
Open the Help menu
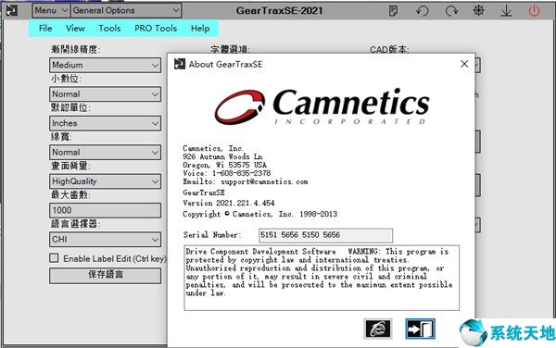point(200,29)
